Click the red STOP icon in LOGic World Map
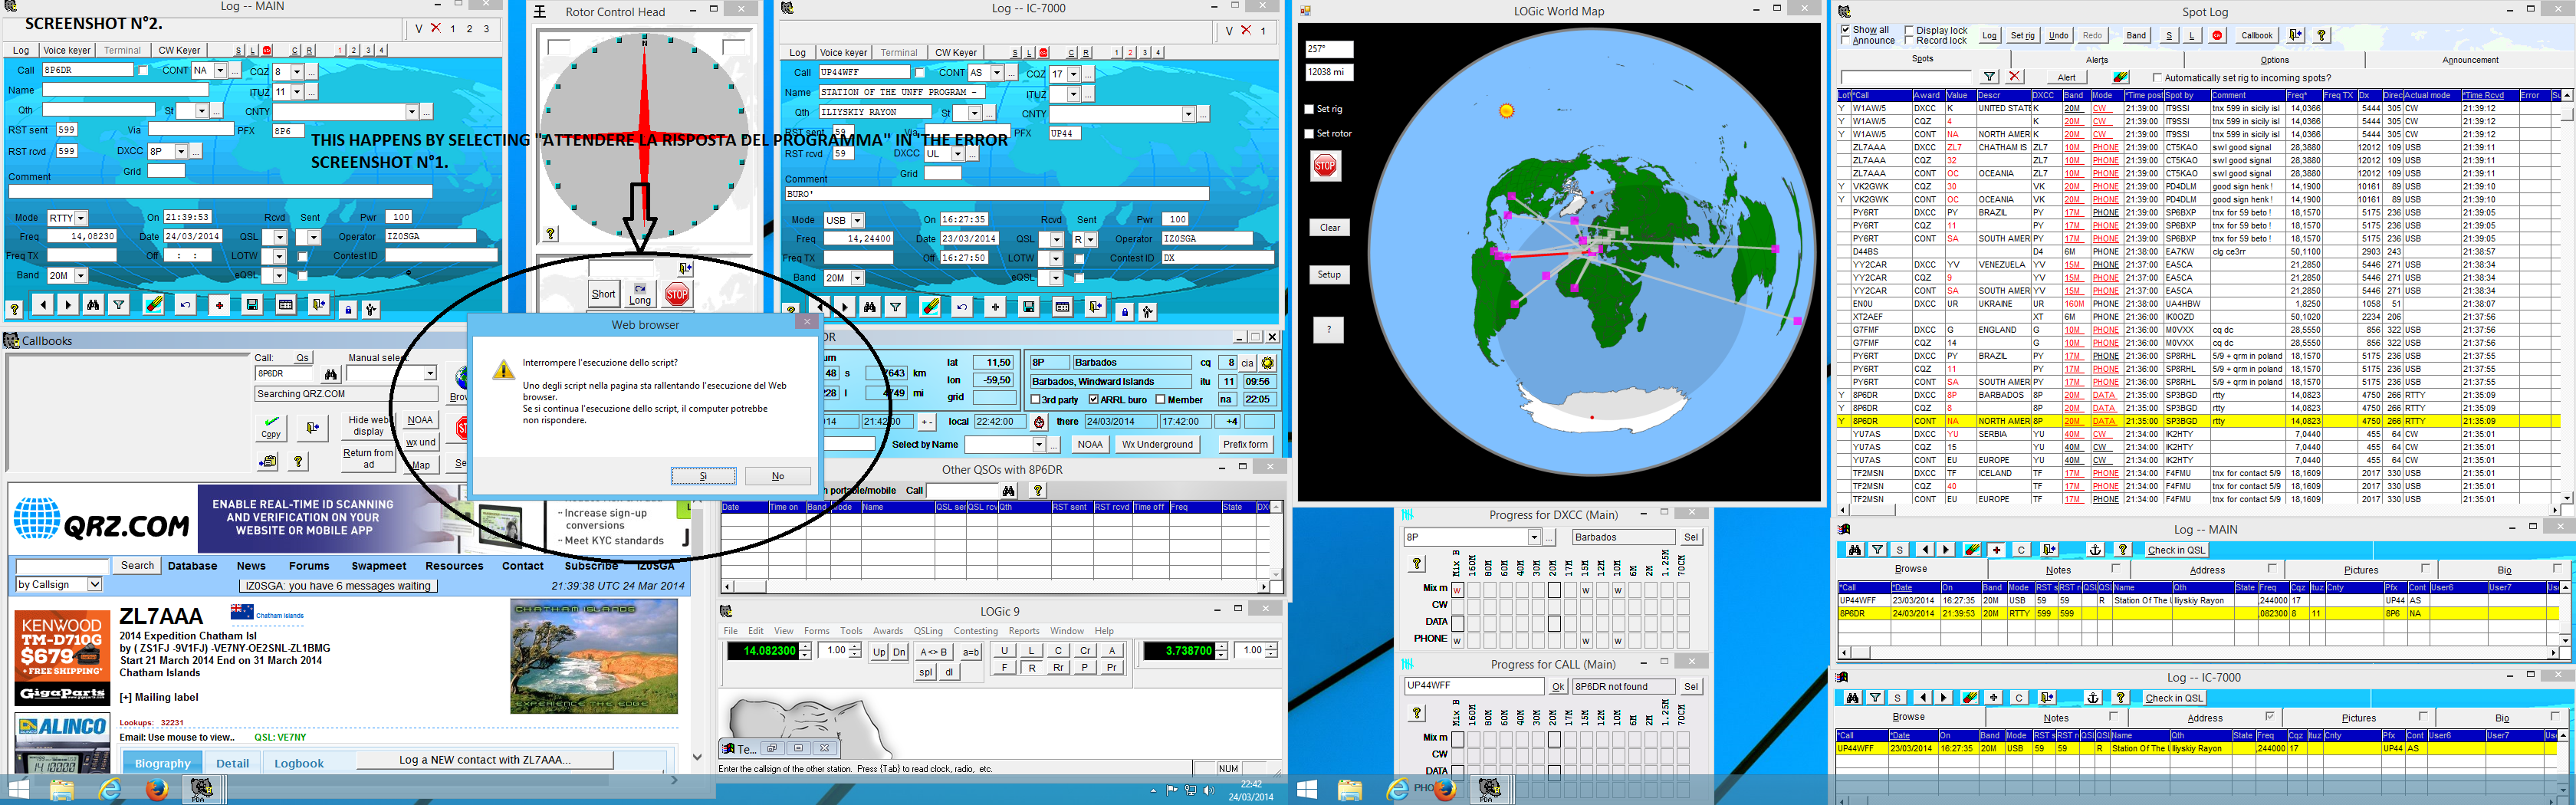2576x805 pixels. [x=1325, y=166]
